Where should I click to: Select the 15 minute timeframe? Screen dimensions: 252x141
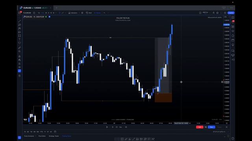(42, 13)
